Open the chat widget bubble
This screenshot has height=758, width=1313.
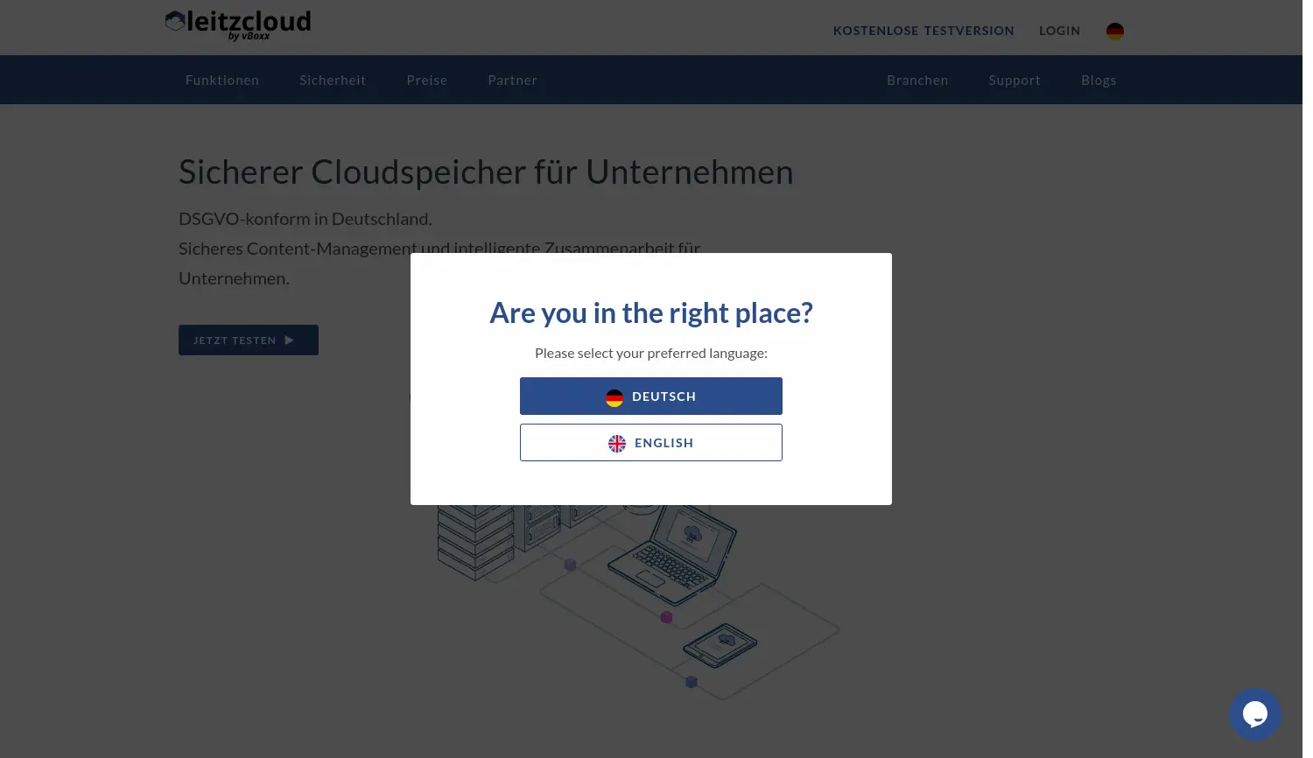pos(1255,714)
